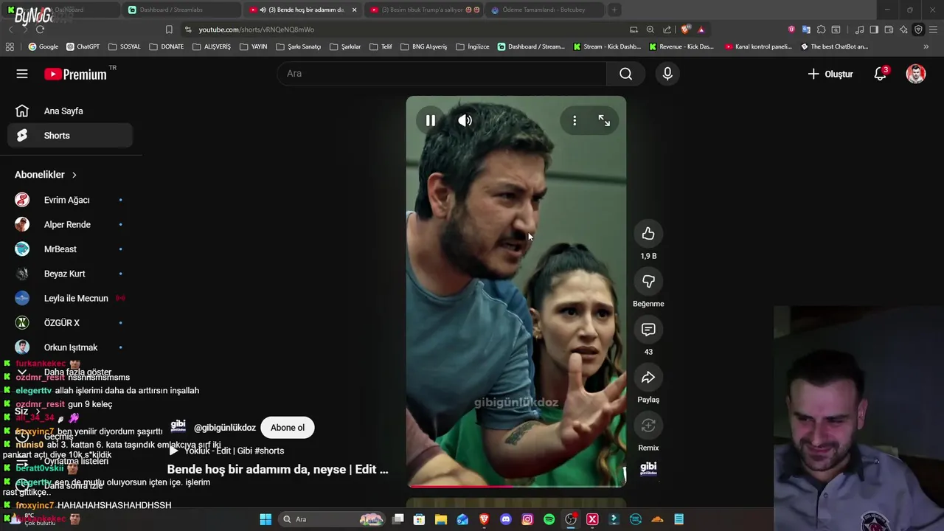The height and width of the screenshot is (531, 944).
Task: Open the Brave Shields lion icon
Action: [686, 29]
